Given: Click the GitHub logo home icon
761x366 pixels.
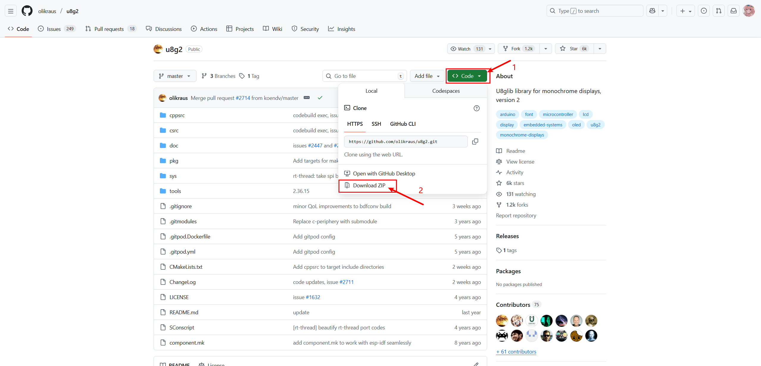Looking at the screenshot, I should (27, 11).
